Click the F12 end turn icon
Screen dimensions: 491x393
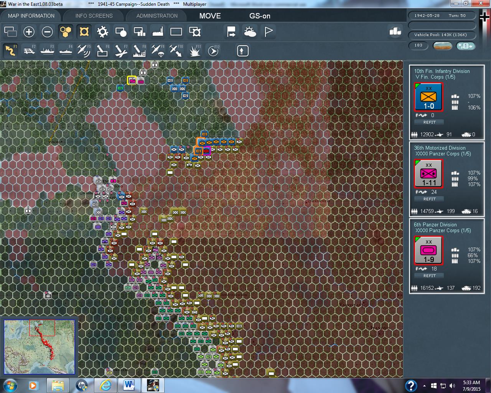pyautogui.click(x=213, y=50)
